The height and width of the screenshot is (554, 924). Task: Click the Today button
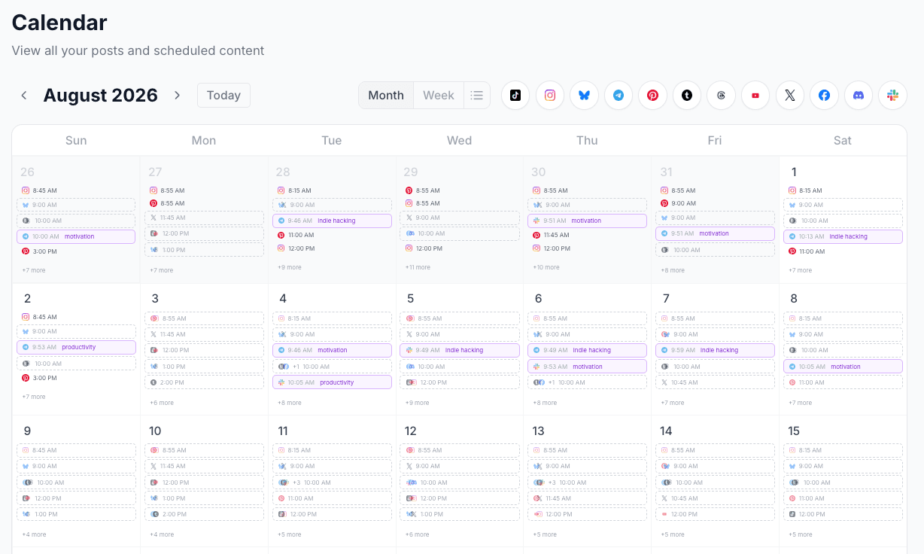pyautogui.click(x=223, y=96)
